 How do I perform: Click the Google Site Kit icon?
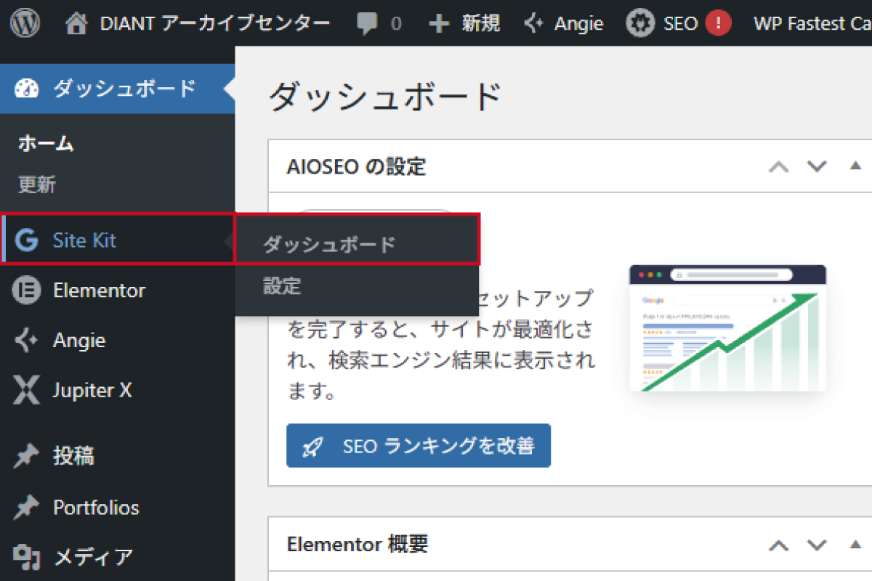[26, 240]
